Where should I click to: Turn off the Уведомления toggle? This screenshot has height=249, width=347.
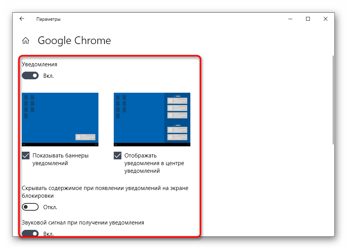point(30,76)
